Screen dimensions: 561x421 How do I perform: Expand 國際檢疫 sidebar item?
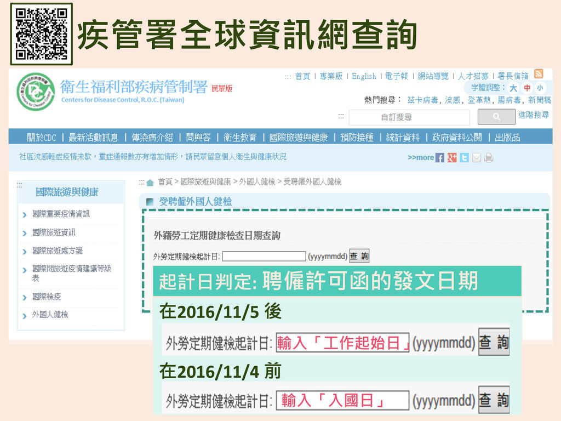click(x=47, y=297)
